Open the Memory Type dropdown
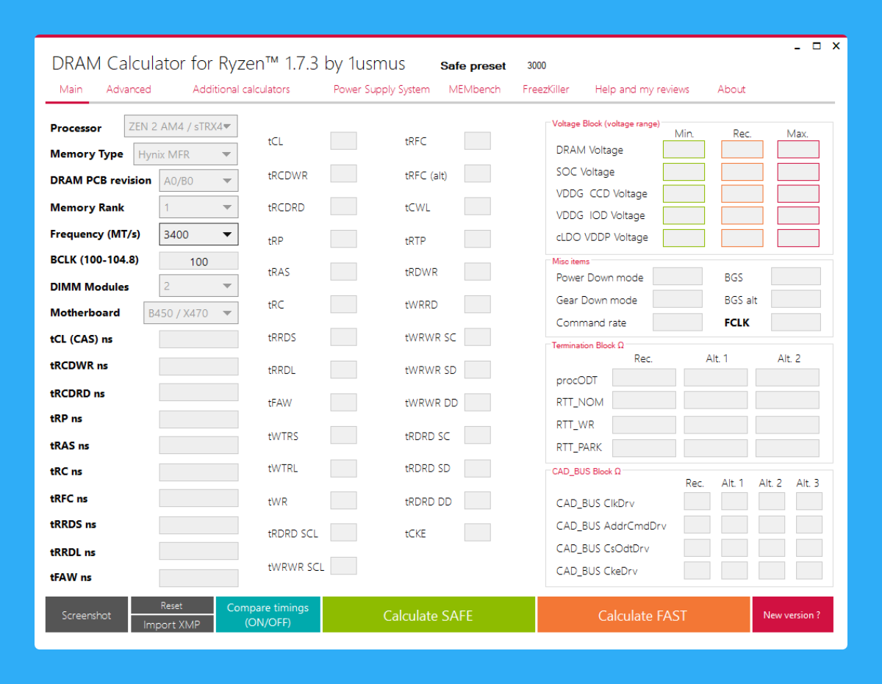Screen dimensions: 882x684 185,154
